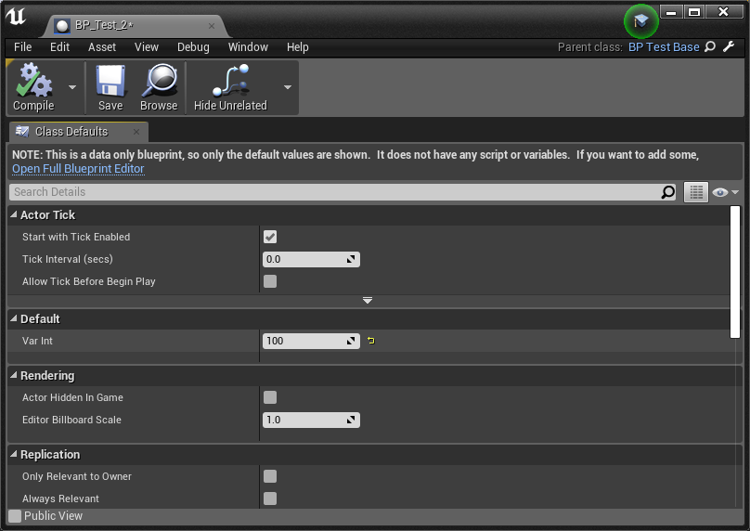Click the BP_Test_2 tab sphere icon
Viewport: 750px width, 531px height.
[61, 25]
